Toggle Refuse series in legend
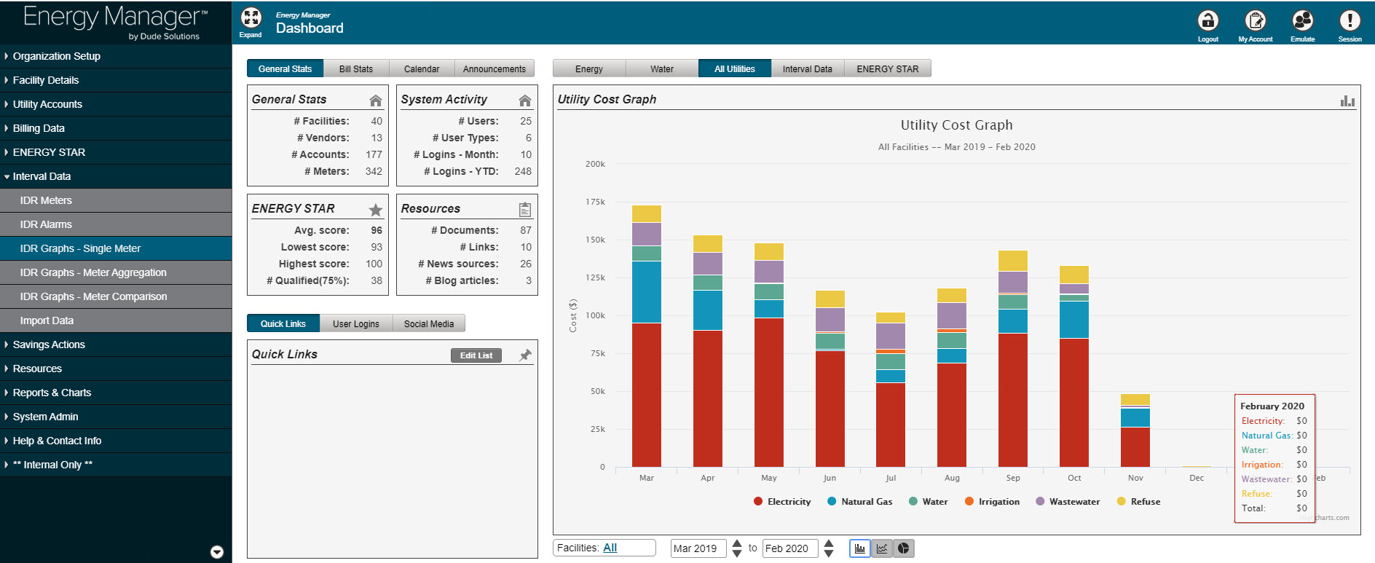Viewport: 1375px width, 563px height. point(1138,502)
